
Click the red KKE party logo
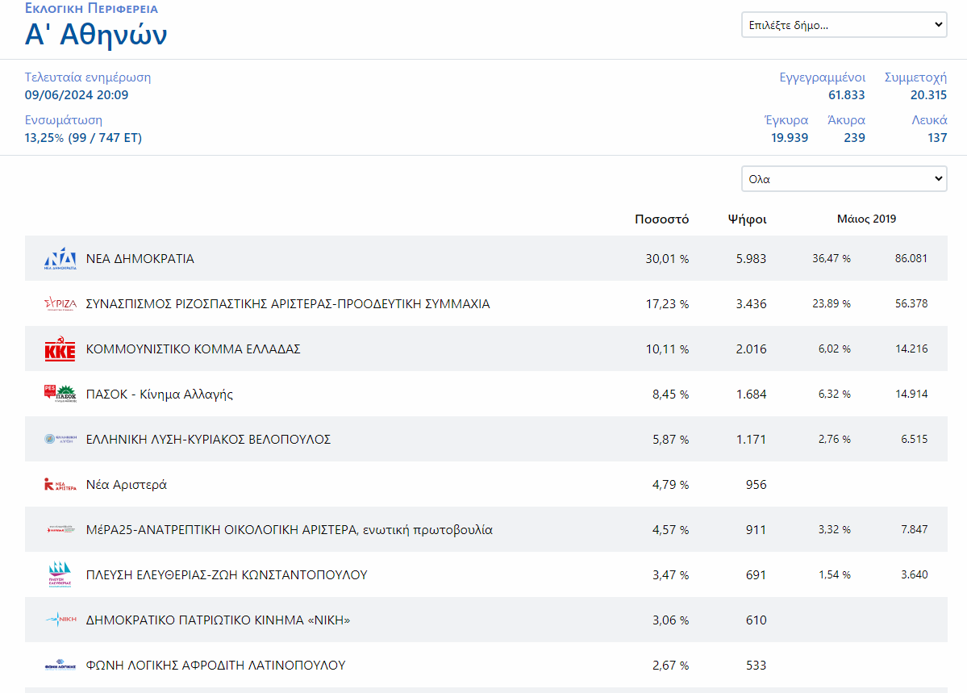click(60, 350)
